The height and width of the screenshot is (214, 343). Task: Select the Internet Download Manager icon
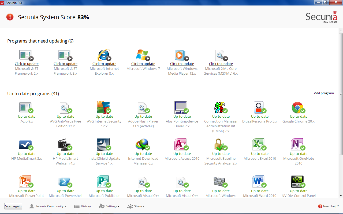click(143, 145)
